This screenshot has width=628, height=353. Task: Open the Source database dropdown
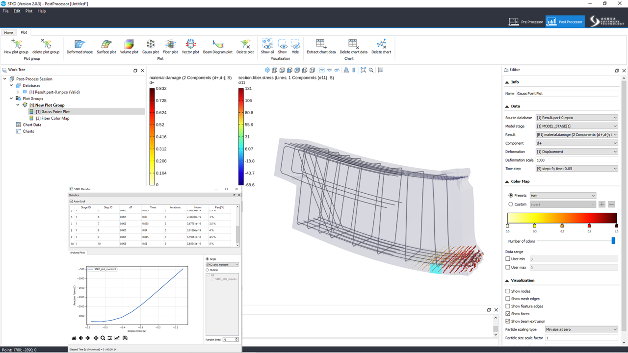tap(576, 118)
